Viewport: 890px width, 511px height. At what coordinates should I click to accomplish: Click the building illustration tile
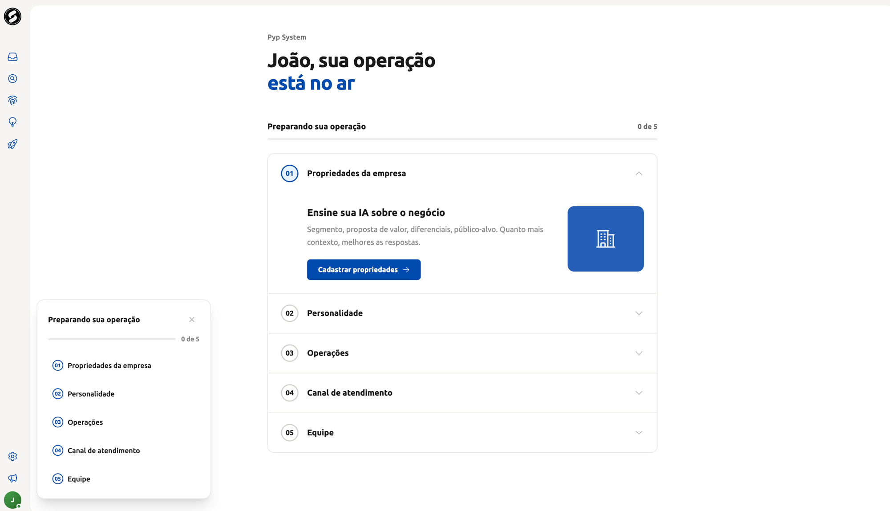605,239
